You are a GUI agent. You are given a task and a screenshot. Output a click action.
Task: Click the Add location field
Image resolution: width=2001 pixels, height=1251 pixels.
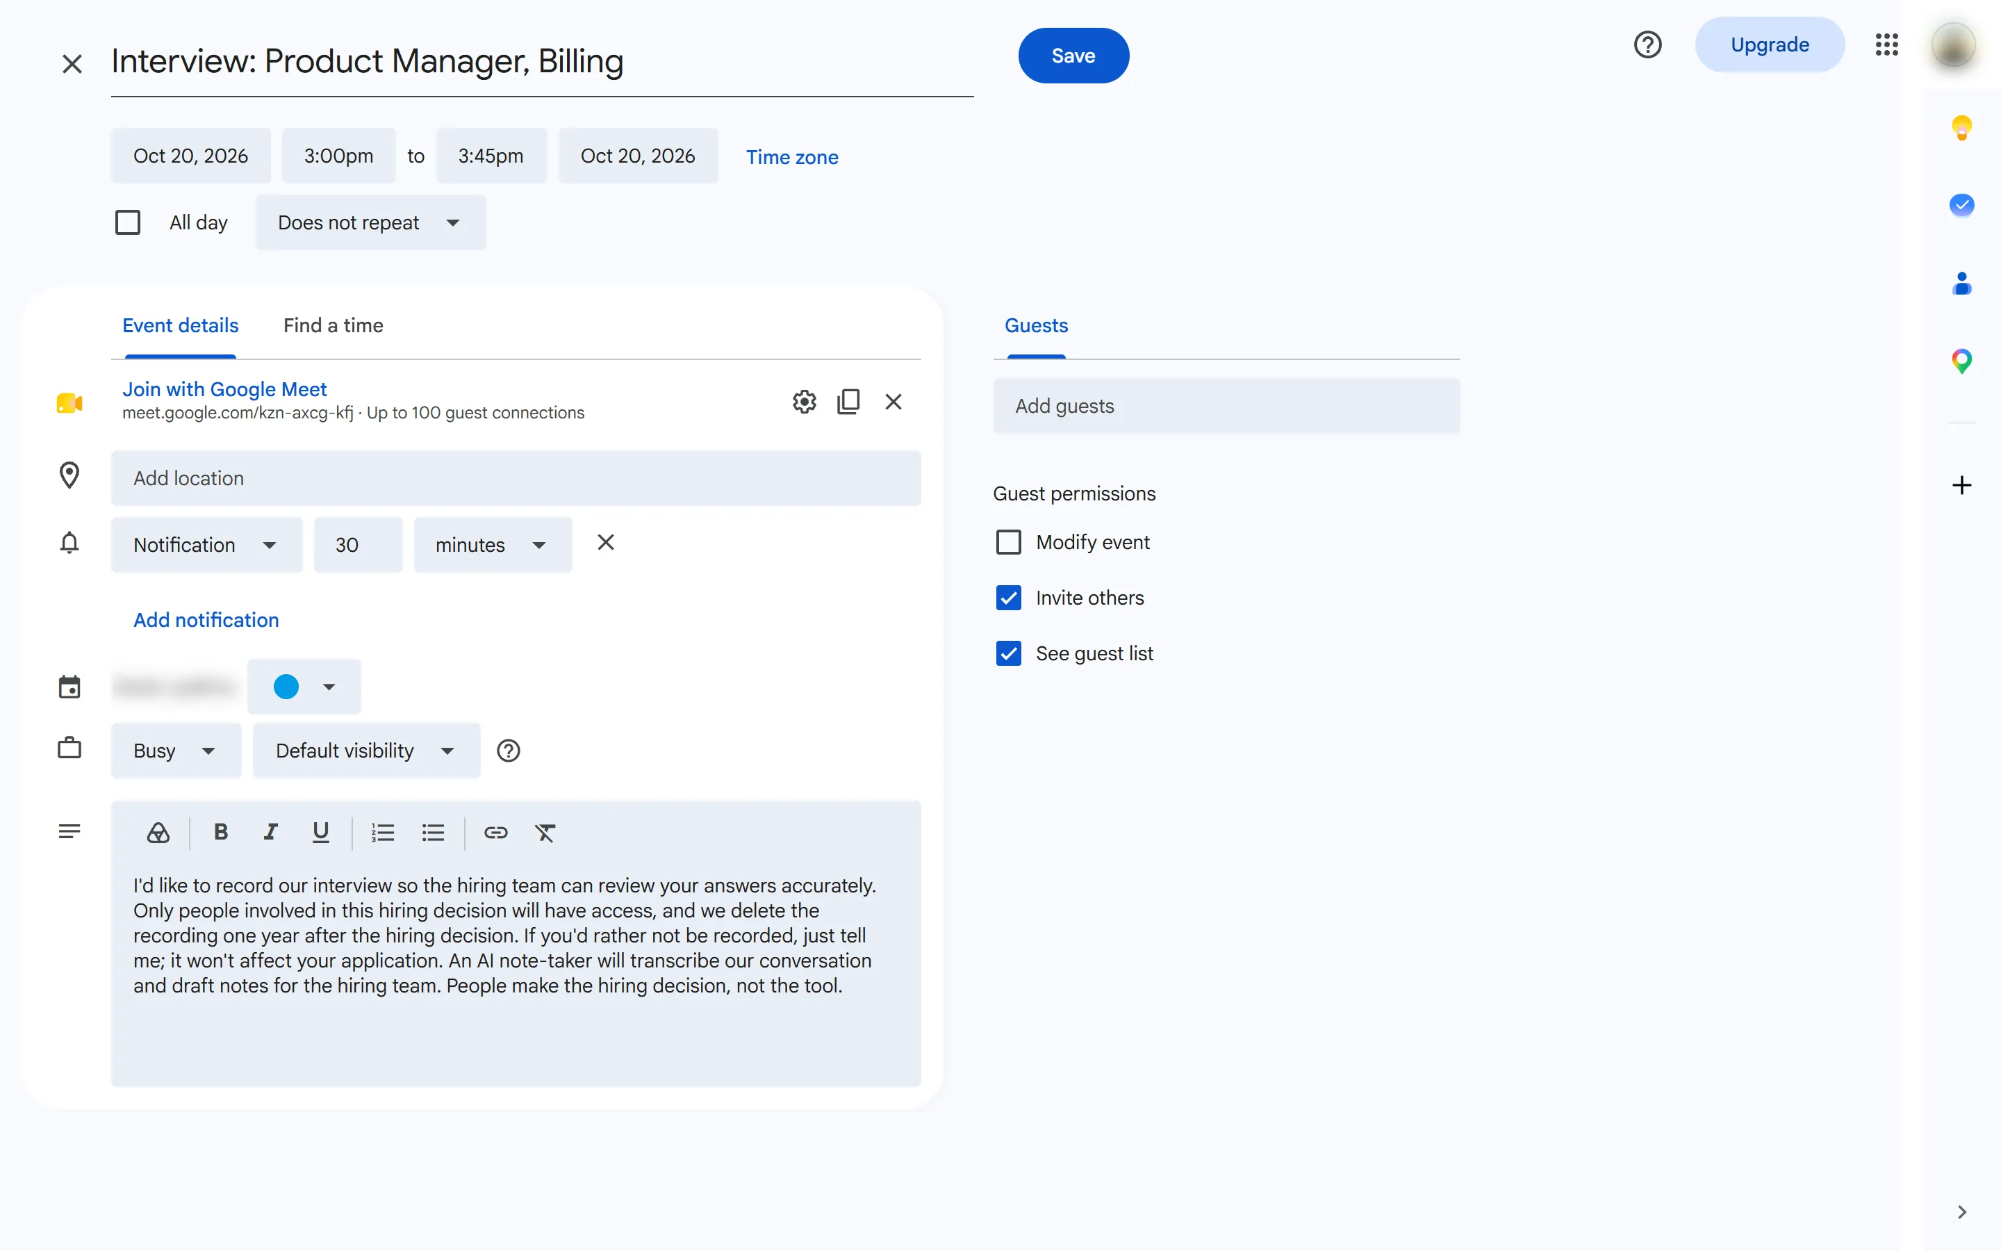tap(516, 478)
